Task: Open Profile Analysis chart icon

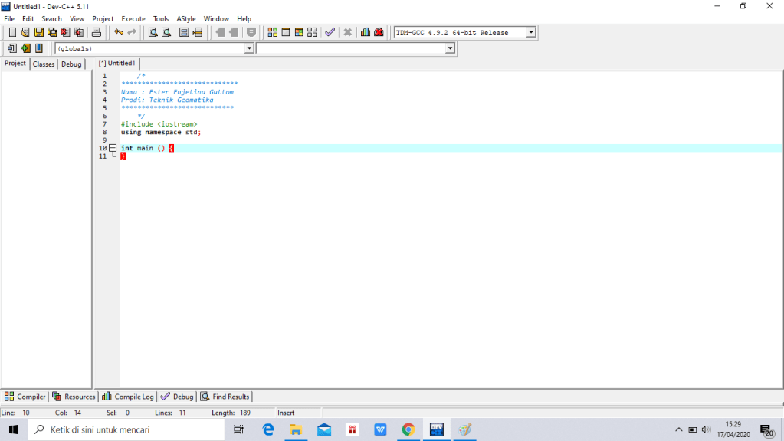Action: point(366,32)
